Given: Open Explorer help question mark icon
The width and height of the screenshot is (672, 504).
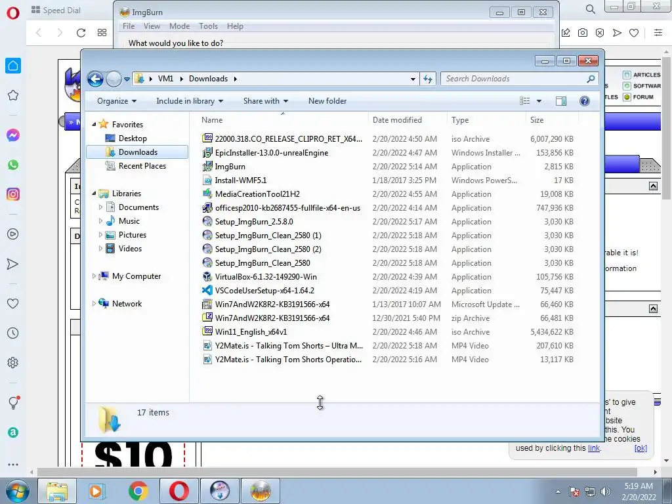Looking at the screenshot, I should point(584,101).
